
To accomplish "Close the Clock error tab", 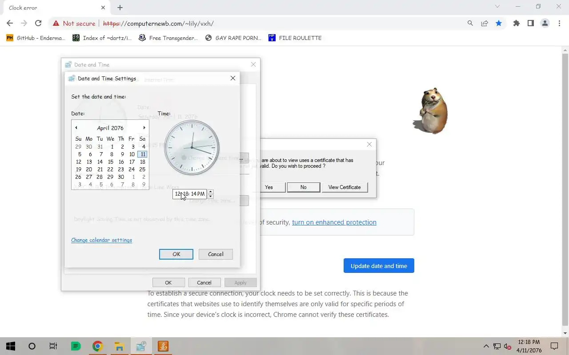I will coord(103,8).
